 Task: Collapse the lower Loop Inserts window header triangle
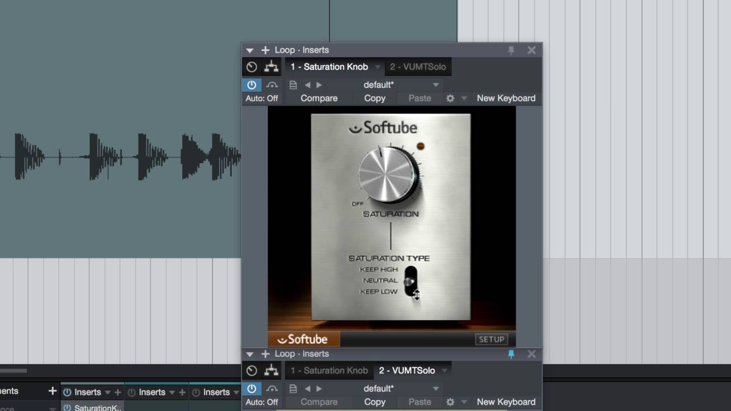(250, 354)
